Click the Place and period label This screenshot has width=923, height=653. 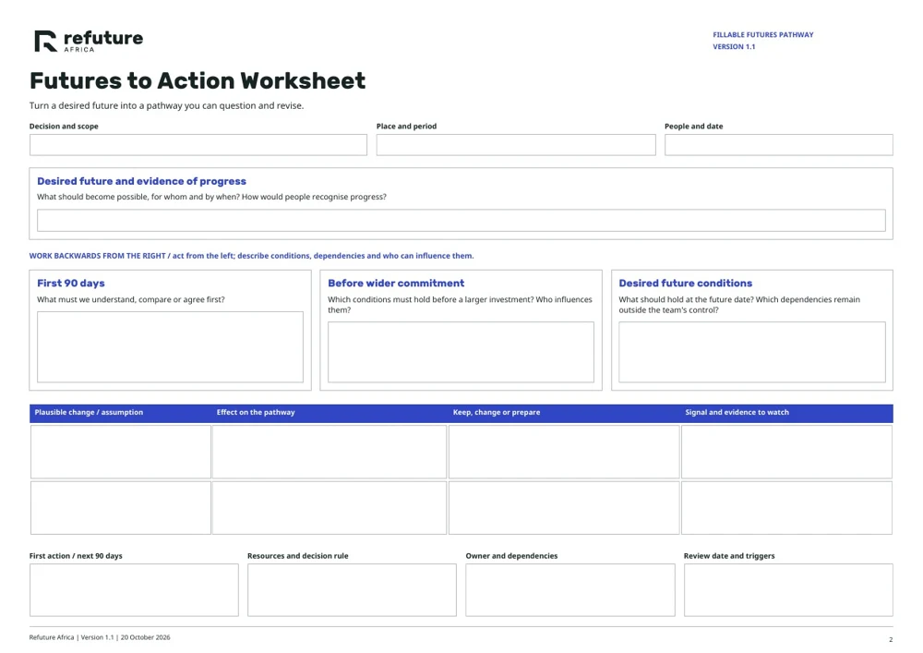point(406,126)
